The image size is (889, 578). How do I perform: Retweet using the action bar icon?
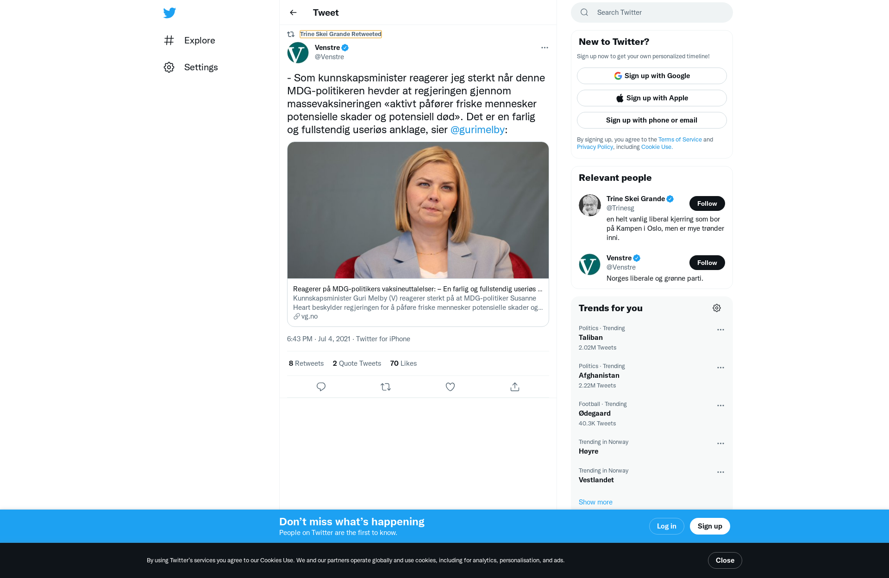(x=386, y=387)
